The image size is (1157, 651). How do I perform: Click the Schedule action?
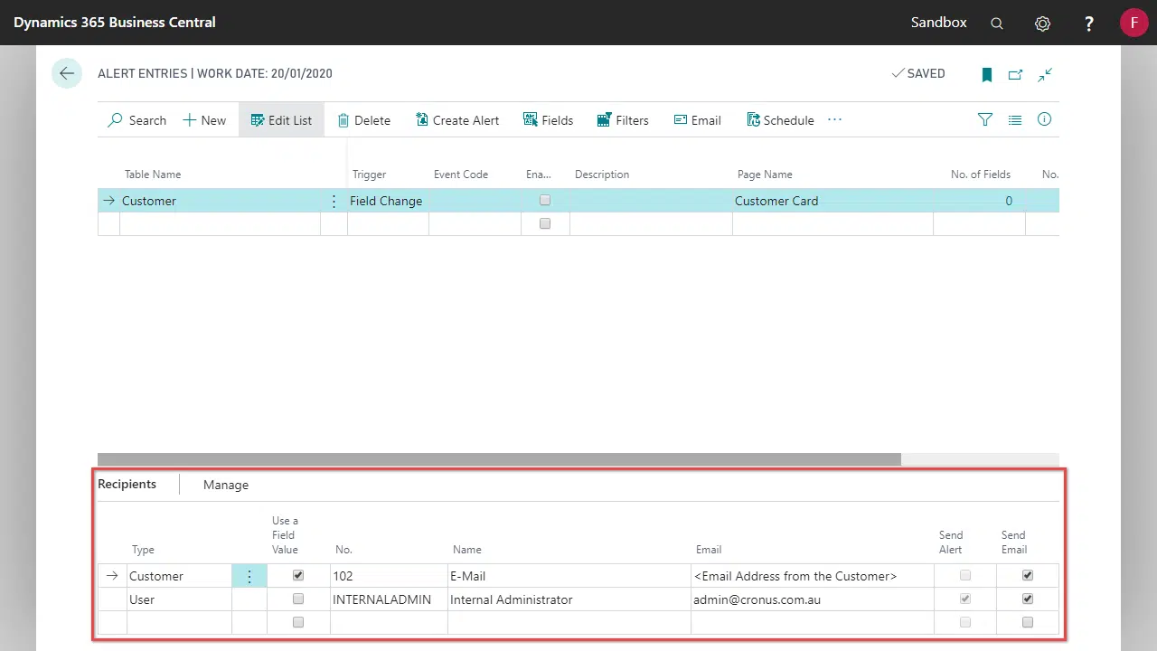780,120
